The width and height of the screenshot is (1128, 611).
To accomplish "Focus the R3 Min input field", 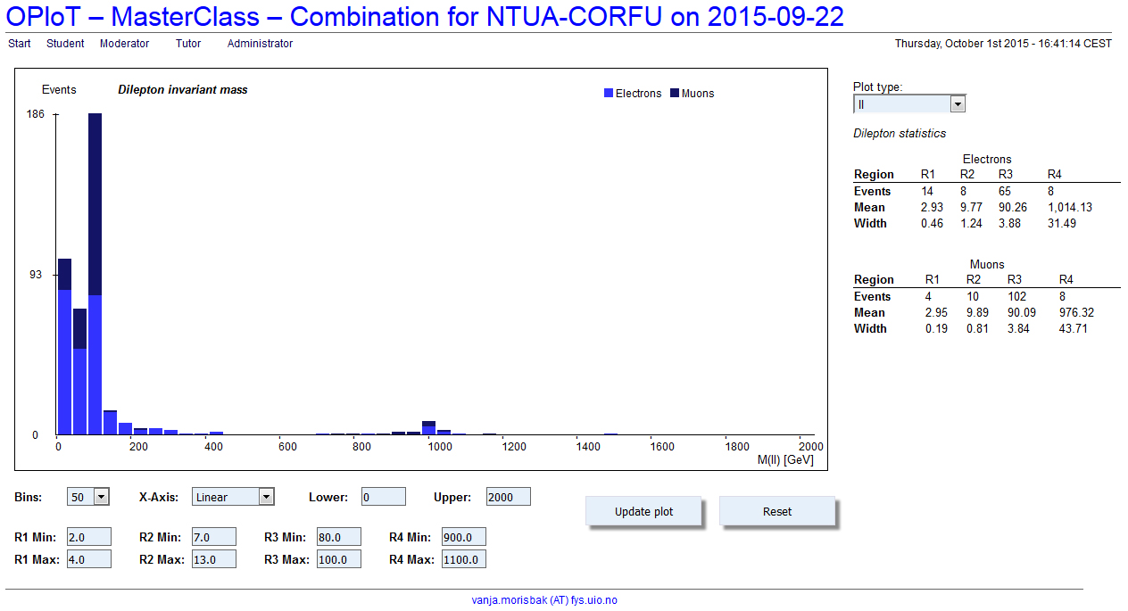I will pyautogui.click(x=339, y=536).
